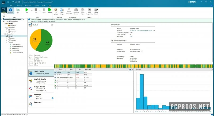Click folder icon beside Study_1 header
The height and width of the screenshot is (116, 214).
point(52,25)
